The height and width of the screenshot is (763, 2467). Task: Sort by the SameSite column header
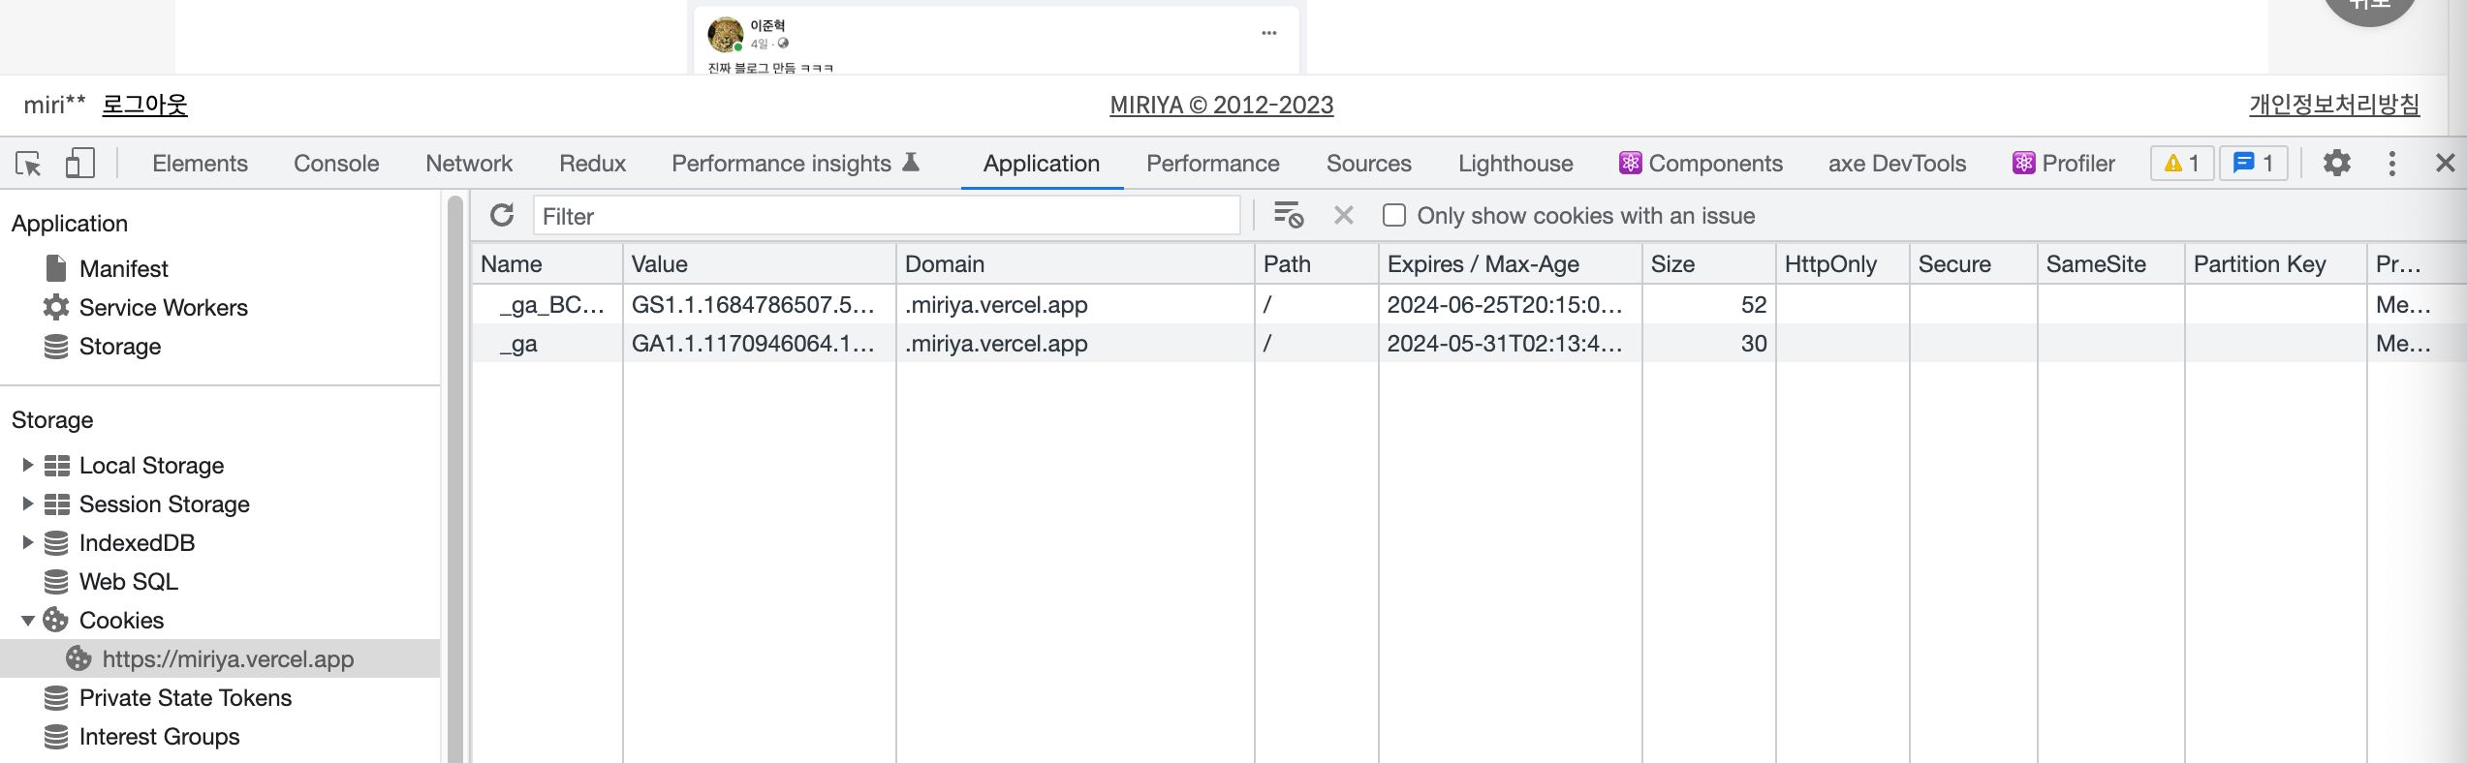click(2110, 263)
